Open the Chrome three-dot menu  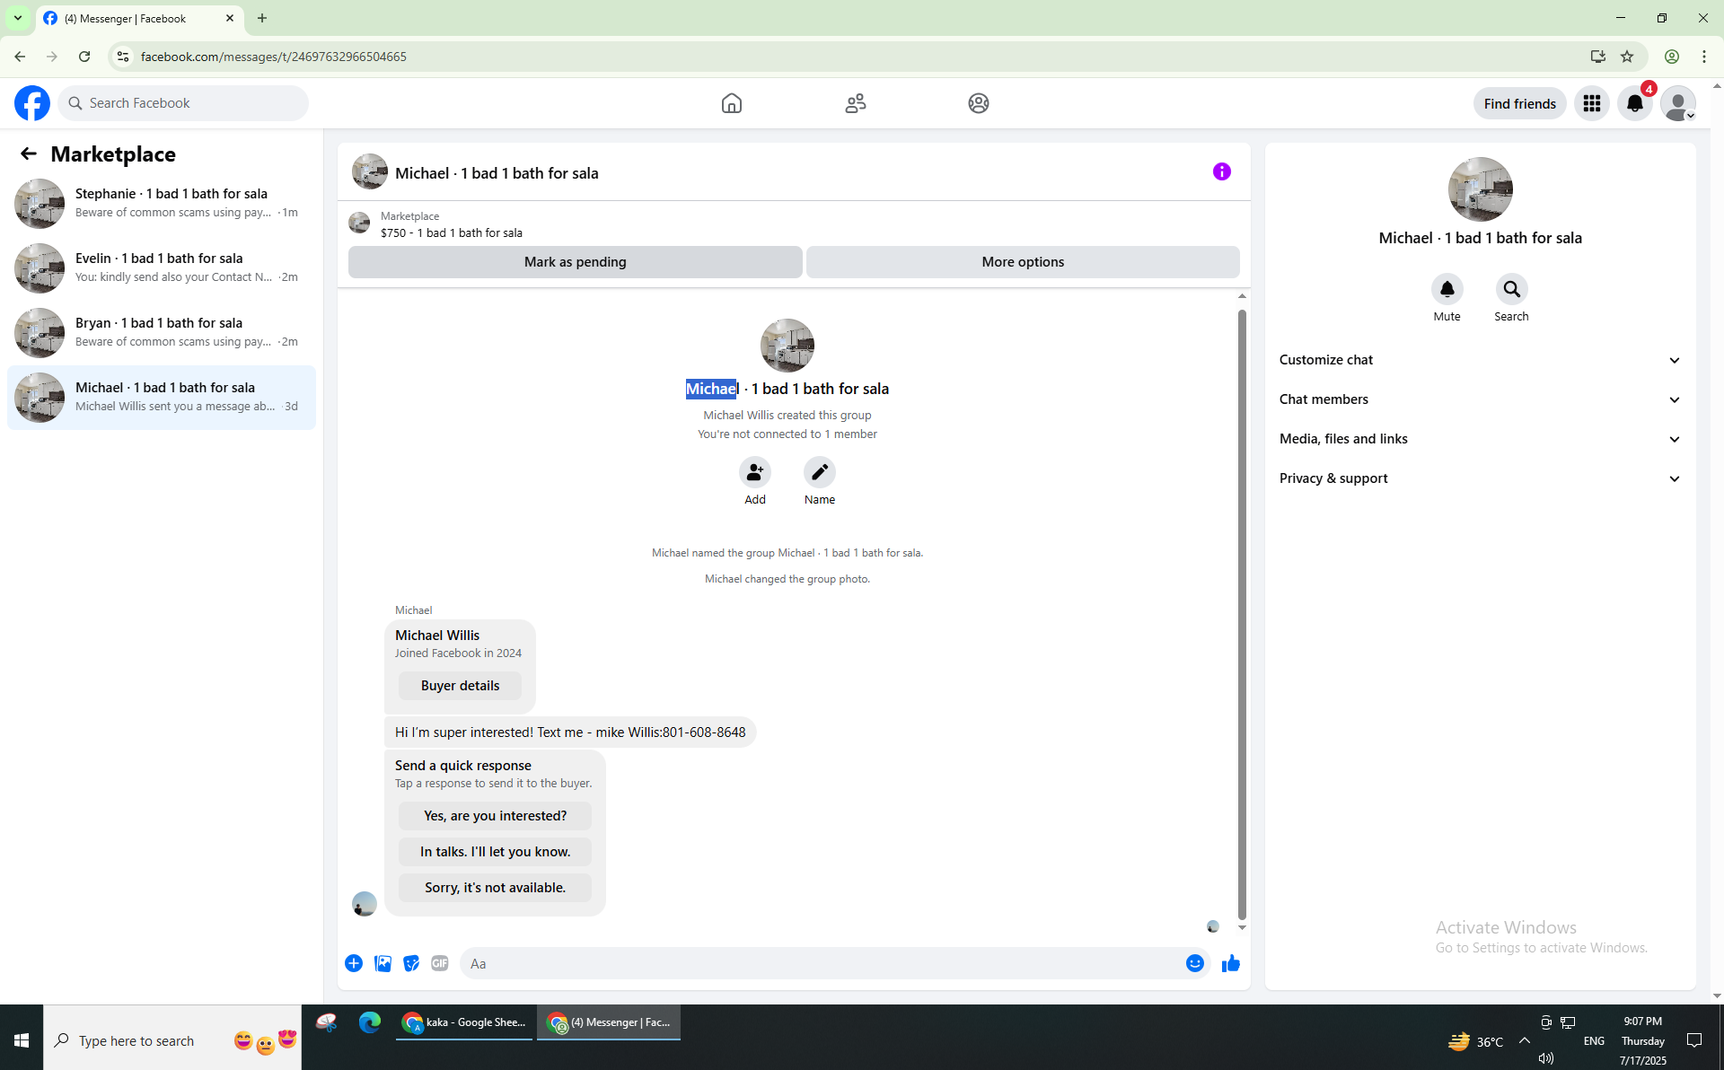(1704, 57)
